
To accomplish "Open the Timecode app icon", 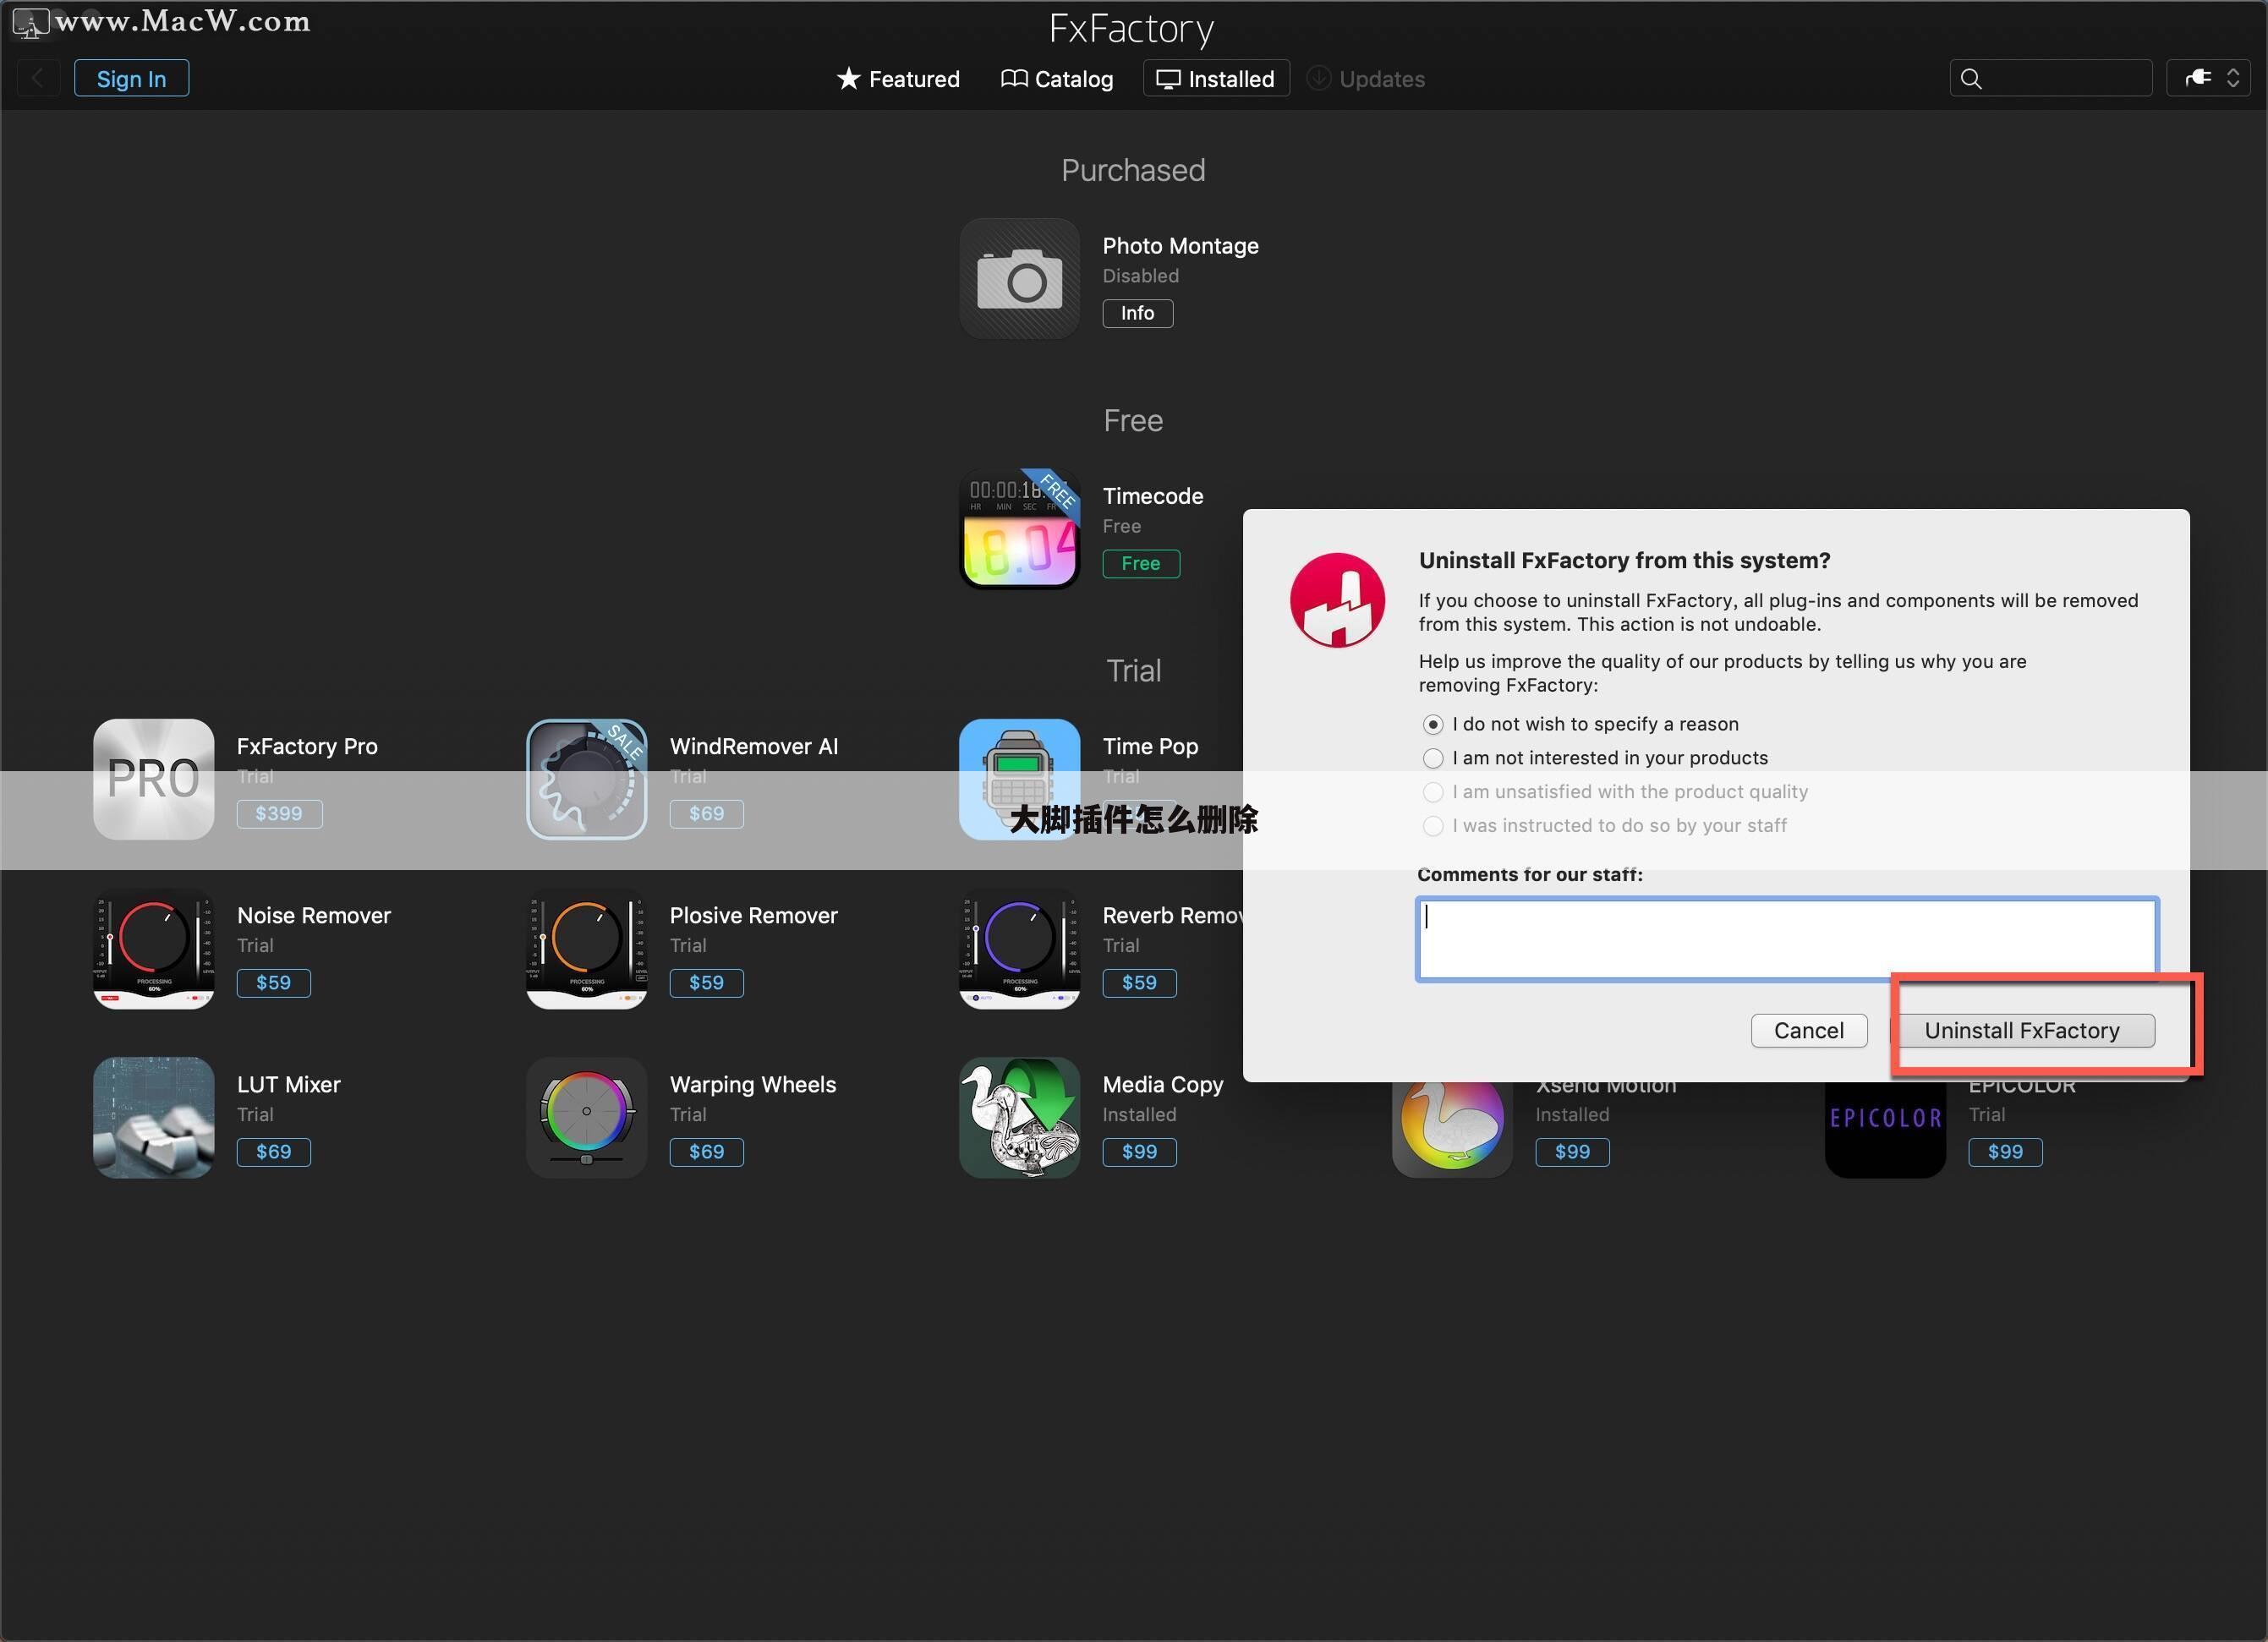I will [x=1019, y=528].
